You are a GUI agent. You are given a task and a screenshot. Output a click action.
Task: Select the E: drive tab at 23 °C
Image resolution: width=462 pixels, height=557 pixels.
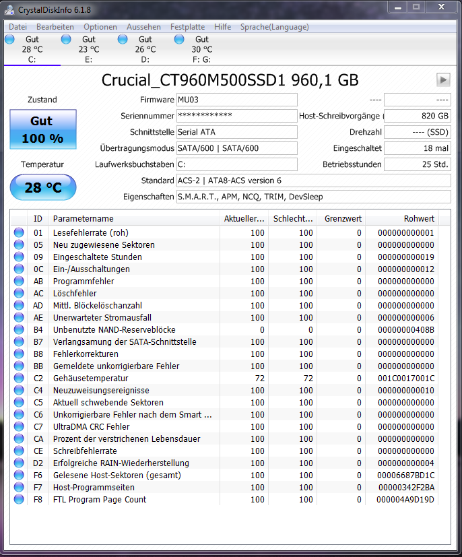(x=89, y=49)
